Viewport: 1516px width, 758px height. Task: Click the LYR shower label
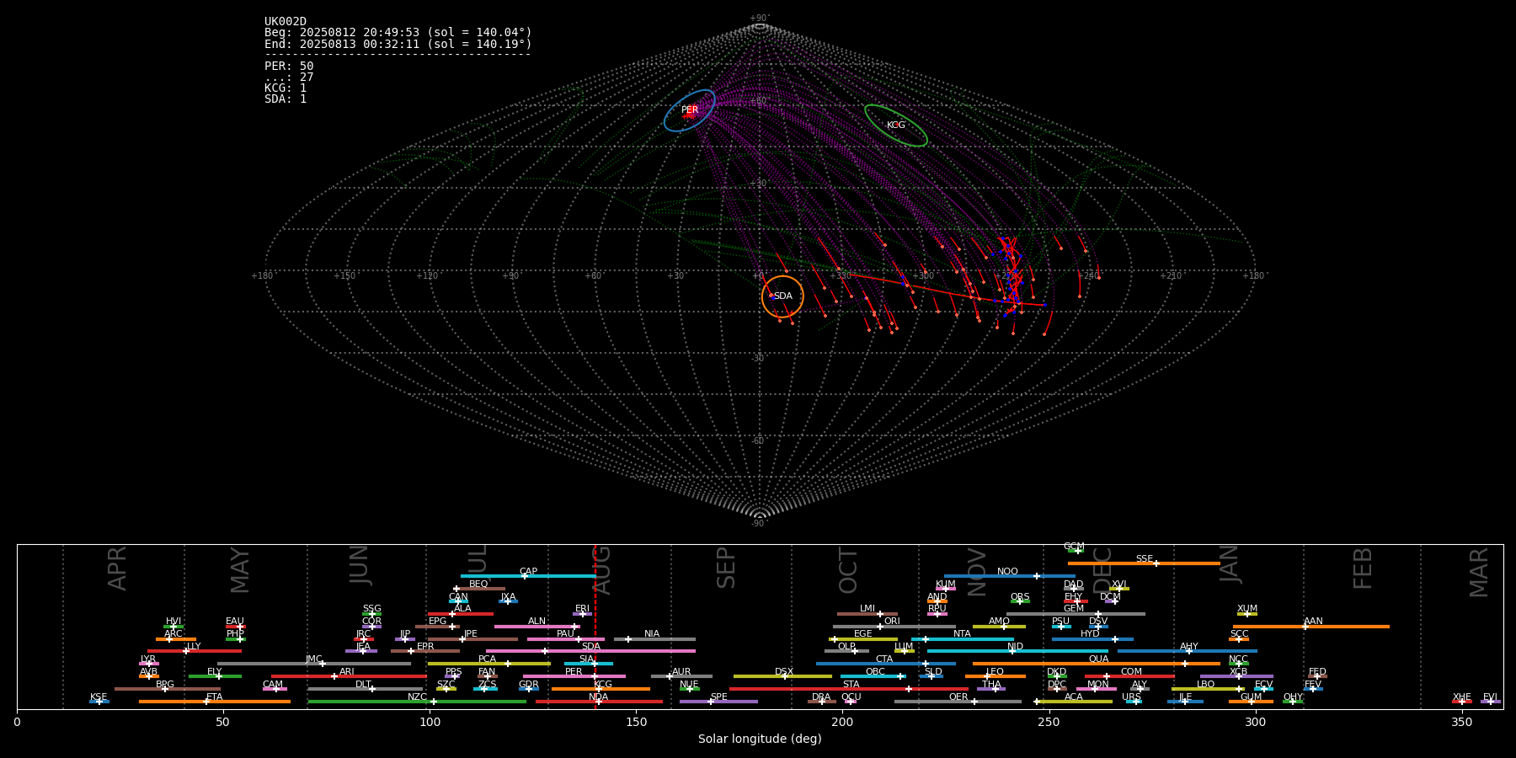[x=148, y=659]
